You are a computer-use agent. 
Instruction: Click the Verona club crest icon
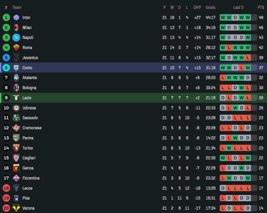tap(16, 208)
